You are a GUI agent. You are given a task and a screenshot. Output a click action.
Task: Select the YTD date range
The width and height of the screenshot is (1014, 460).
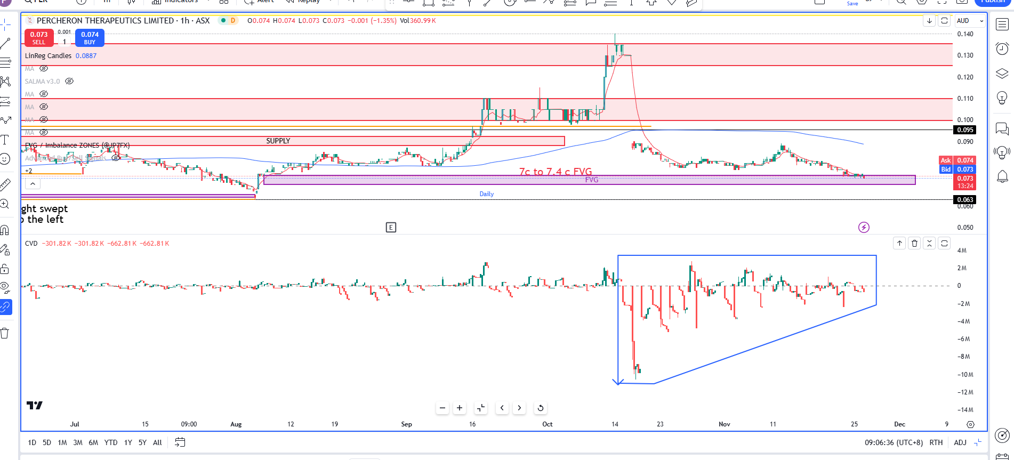111,442
